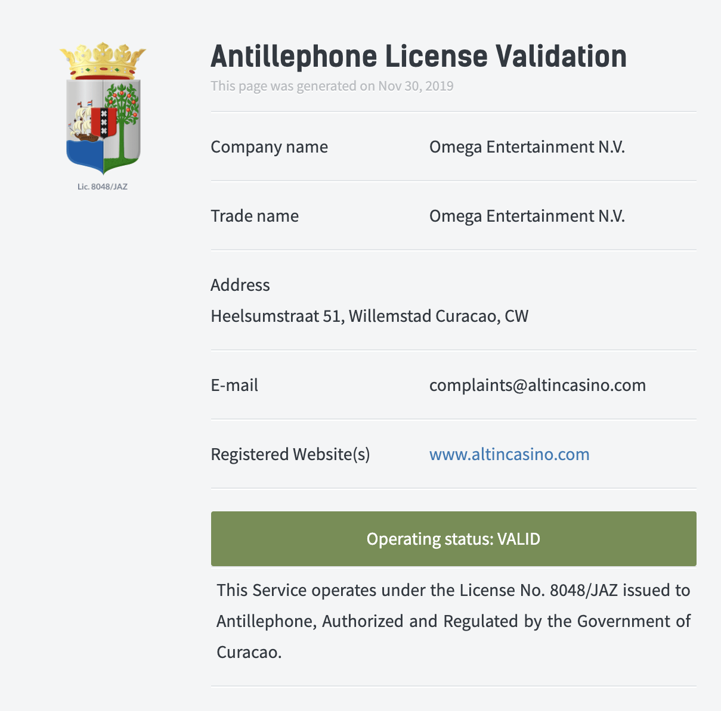
Task: Click the golden crown atop the crest
Action: [x=103, y=60]
